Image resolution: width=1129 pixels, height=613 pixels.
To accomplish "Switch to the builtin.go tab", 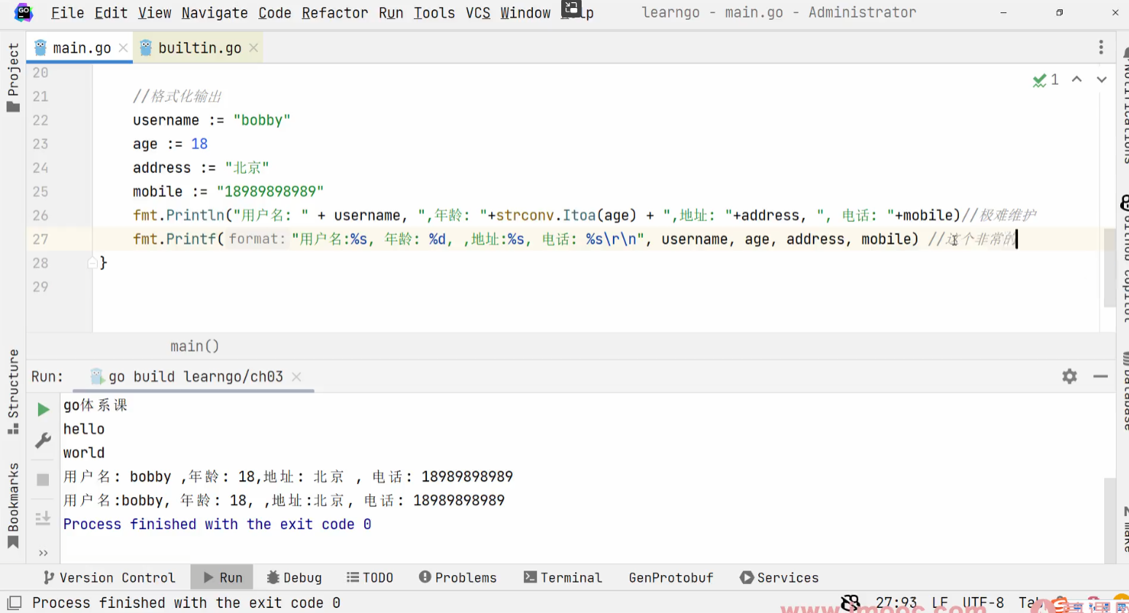I will 199,48.
